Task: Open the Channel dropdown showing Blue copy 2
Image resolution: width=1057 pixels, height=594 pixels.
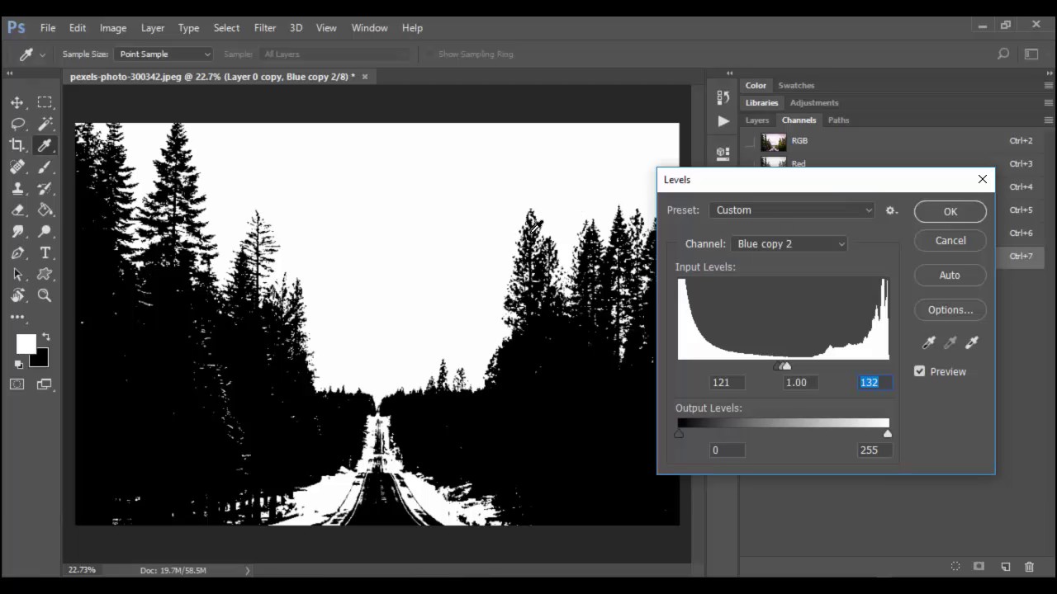Action: point(789,244)
